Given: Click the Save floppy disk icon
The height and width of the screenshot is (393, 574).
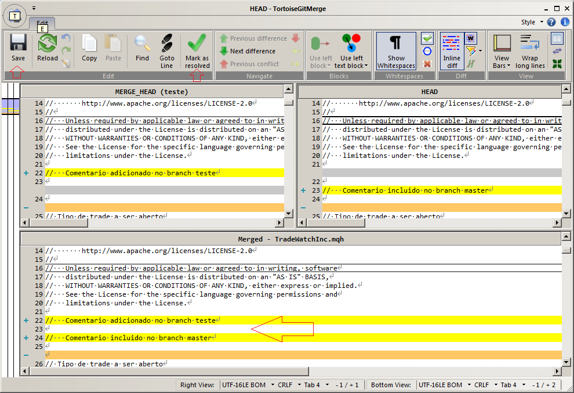Looking at the screenshot, I should (18, 43).
